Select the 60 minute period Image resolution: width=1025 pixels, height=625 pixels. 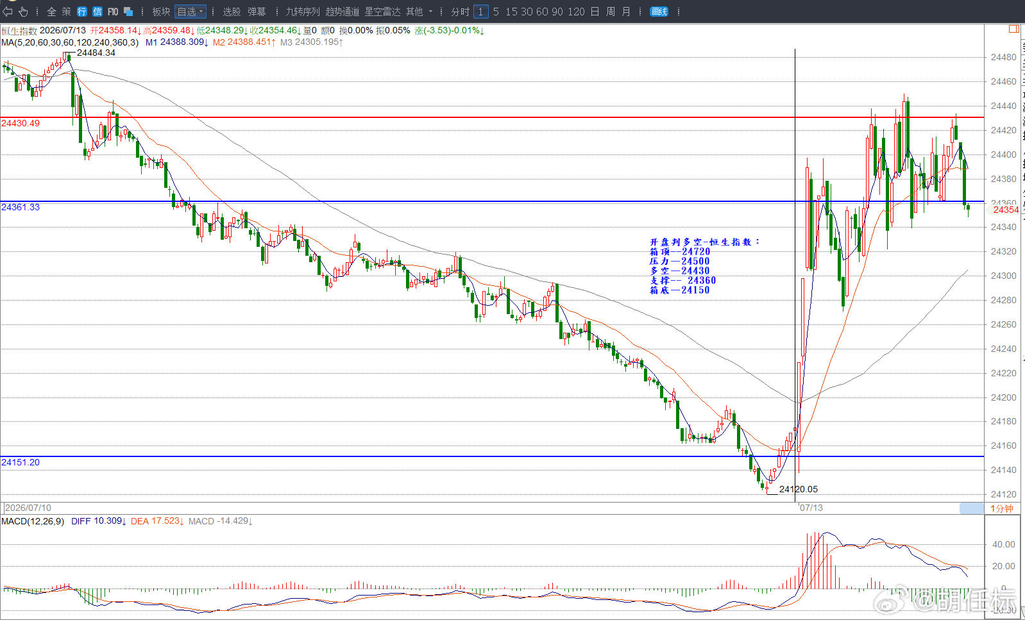pyautogui.click(x=542, y=12)
